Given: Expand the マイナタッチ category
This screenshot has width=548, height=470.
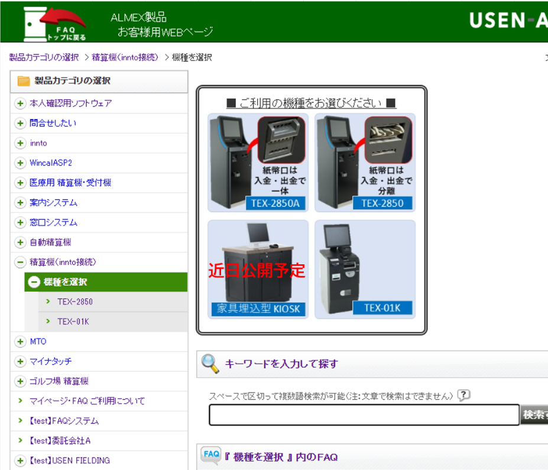Looking at the screenshot, I should tap(20, 361).
